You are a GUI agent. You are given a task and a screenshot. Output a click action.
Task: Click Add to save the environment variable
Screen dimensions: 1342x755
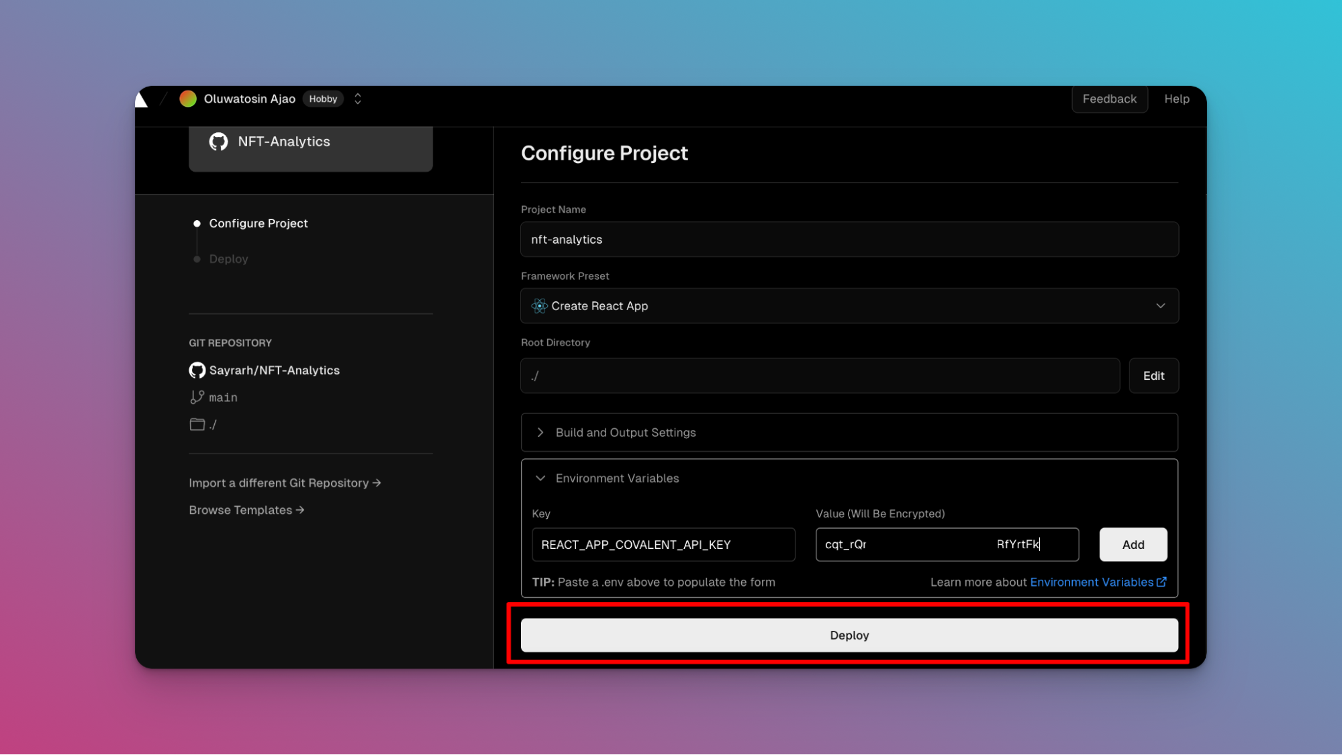coord(1133,545)
